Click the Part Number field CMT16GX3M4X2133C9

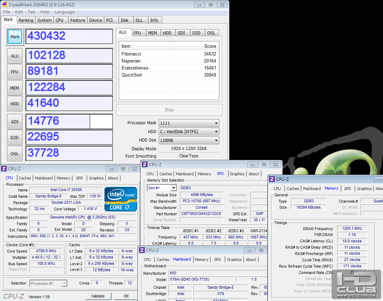[201, 214]
